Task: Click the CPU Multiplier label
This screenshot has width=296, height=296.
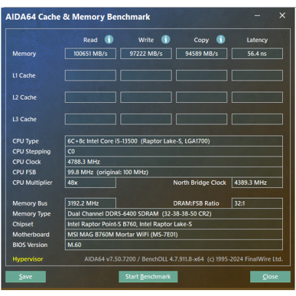Action: point(32,183)
